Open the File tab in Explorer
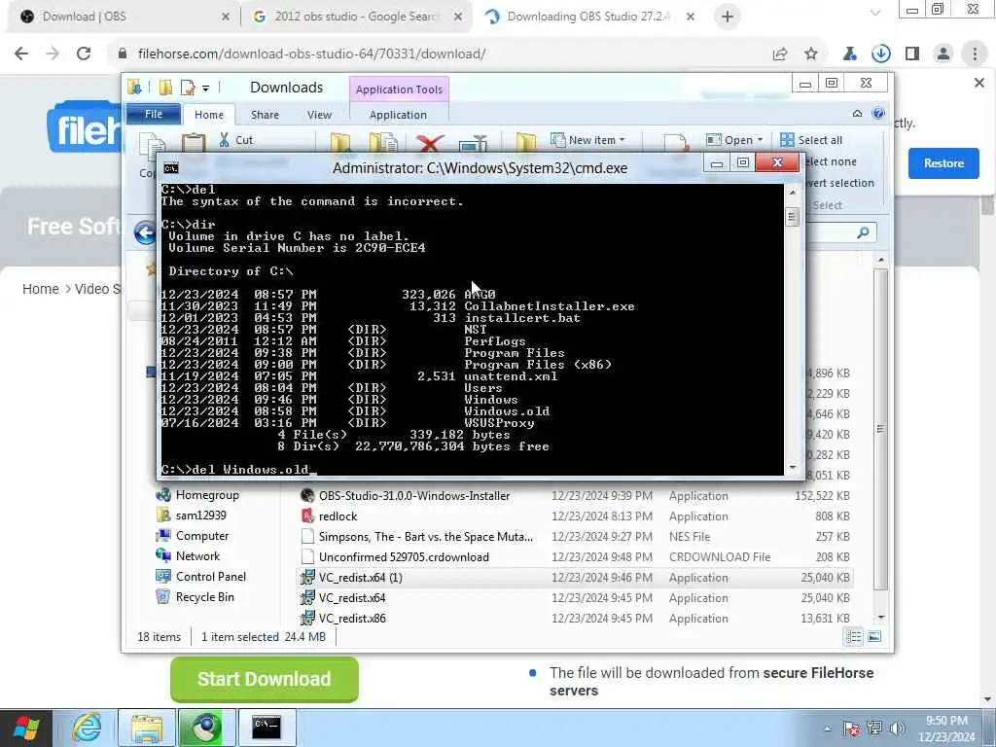The image size is (996, 747). (x=154, y=114)
